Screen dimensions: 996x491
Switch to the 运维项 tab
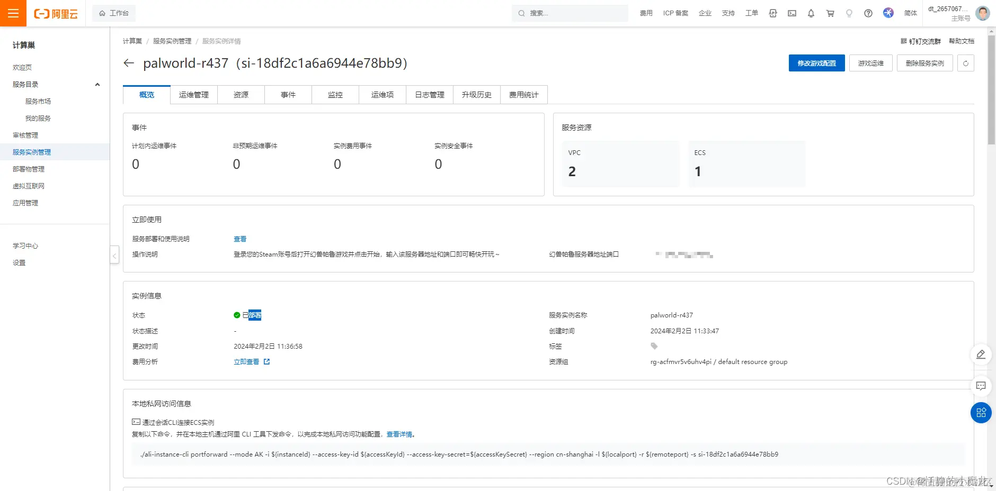pos(383,95)
